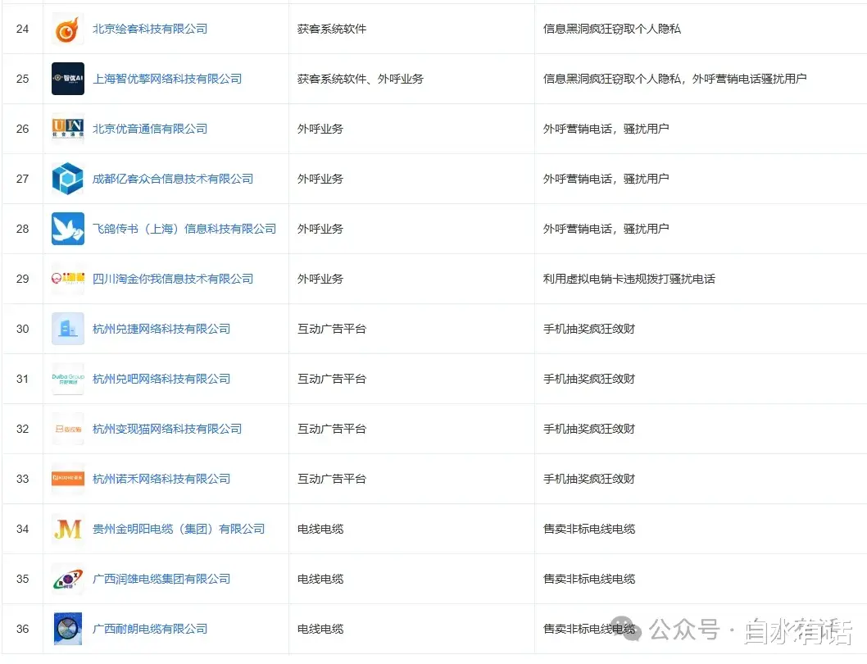This screenshot has width=867, height=664.
Task: Select row number 32 cell
Action: tap(23, 429)
